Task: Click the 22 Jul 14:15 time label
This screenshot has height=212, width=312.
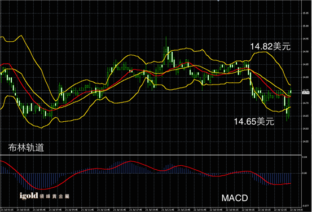Action: click(x=296, y=210)
